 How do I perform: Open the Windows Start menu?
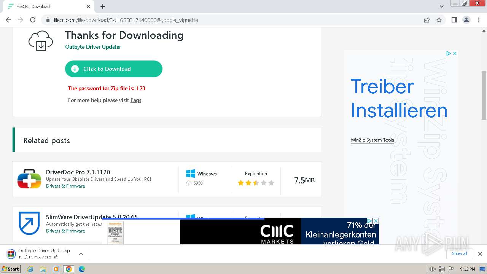[x=11, y=269]
